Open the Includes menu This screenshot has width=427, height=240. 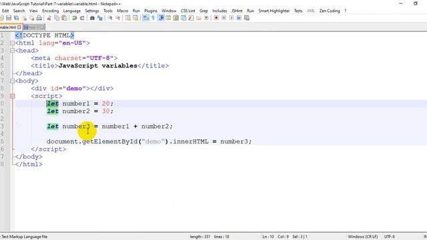(220, 11)
